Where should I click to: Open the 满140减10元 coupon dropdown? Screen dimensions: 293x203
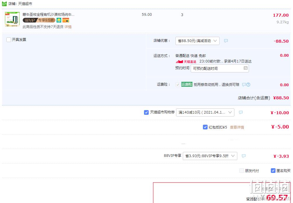coord(205,112)
